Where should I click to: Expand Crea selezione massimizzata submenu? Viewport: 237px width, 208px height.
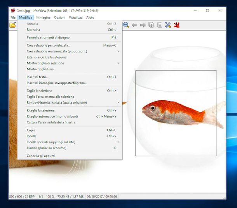(70, 51)
